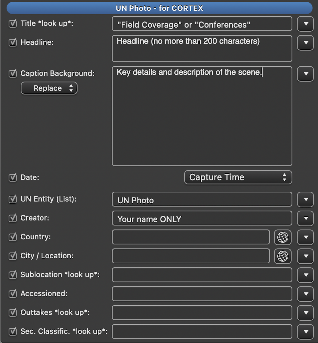Open the Sec. Classific. field dropdown arrow
Screen dimensions: 318x343
[x=306, y=332]
